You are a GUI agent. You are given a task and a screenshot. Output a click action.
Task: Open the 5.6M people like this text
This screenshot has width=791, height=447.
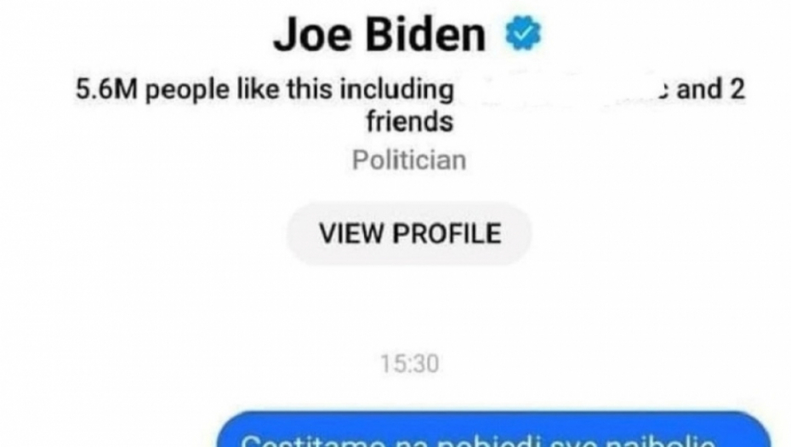click(x=265, y=90)
